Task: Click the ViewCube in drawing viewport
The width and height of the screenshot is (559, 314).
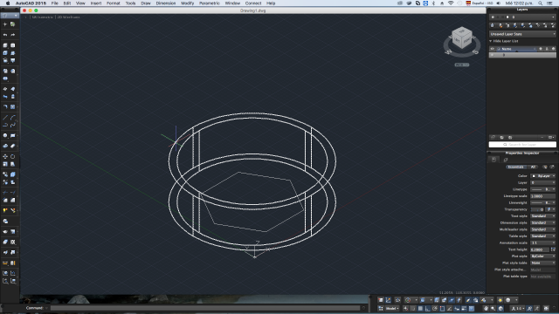Action: click(462, 38)
